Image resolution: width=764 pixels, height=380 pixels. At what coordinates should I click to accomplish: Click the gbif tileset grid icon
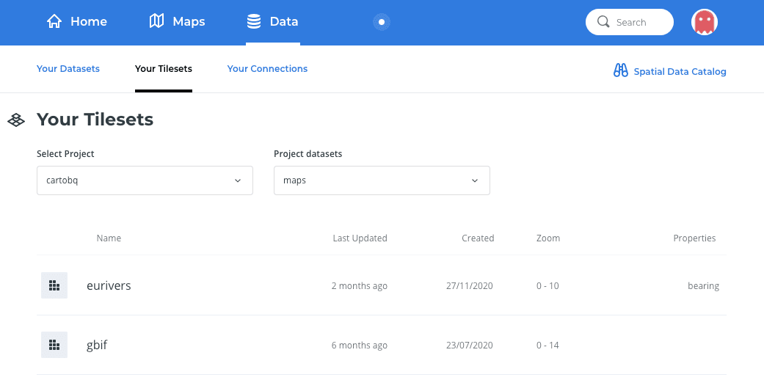(54, 345)
